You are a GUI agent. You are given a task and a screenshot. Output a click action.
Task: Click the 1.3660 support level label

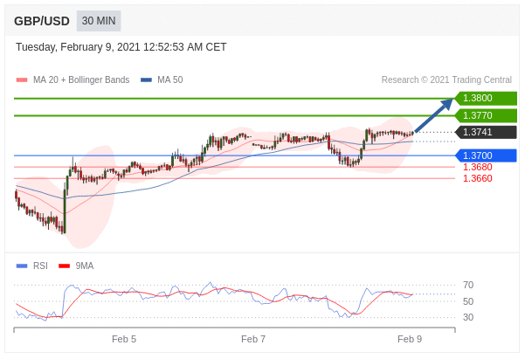point(478,178)
